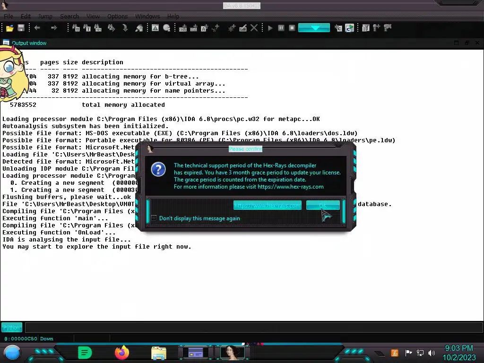Screen dimensions: 484x363
Task: Convert to code with CODE icon
Action: [183, 28]
